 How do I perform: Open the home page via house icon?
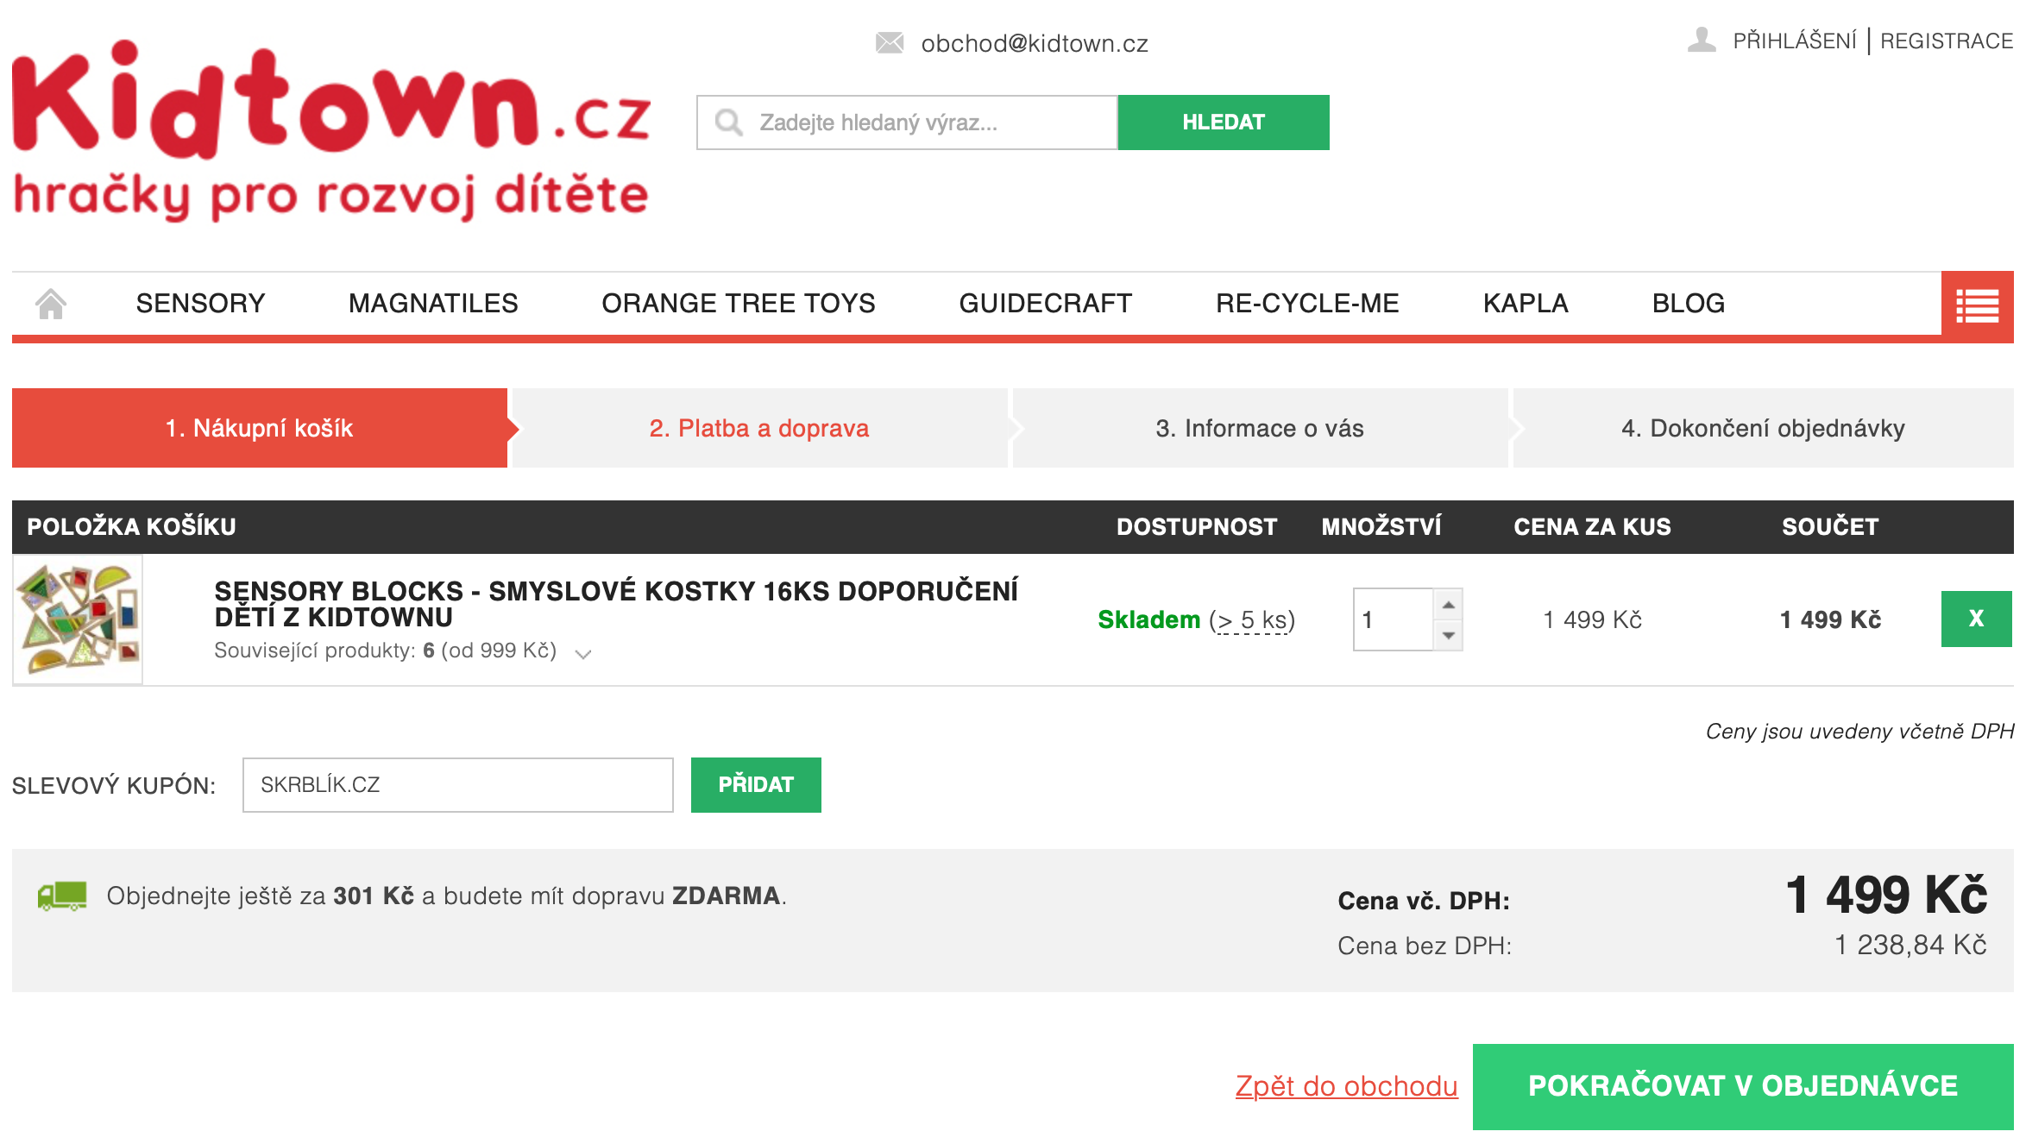(x=51, y=304)
